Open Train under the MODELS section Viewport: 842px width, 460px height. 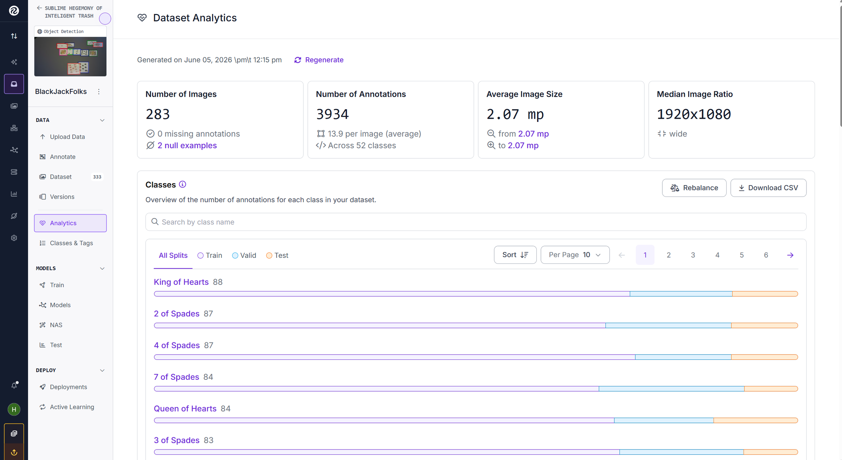70,285
